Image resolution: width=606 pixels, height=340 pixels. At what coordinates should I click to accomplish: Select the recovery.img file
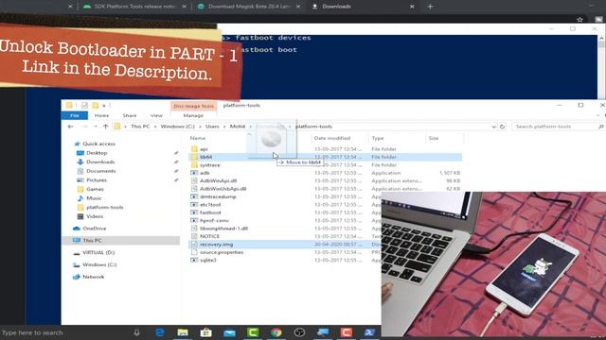pos(217,245)
